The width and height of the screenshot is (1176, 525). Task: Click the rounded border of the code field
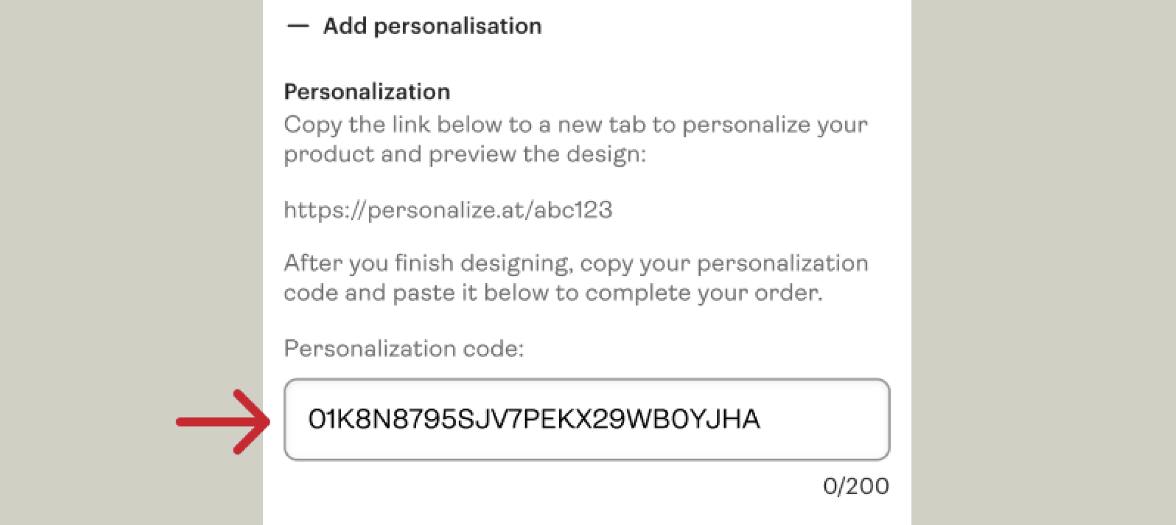point(585,380)
